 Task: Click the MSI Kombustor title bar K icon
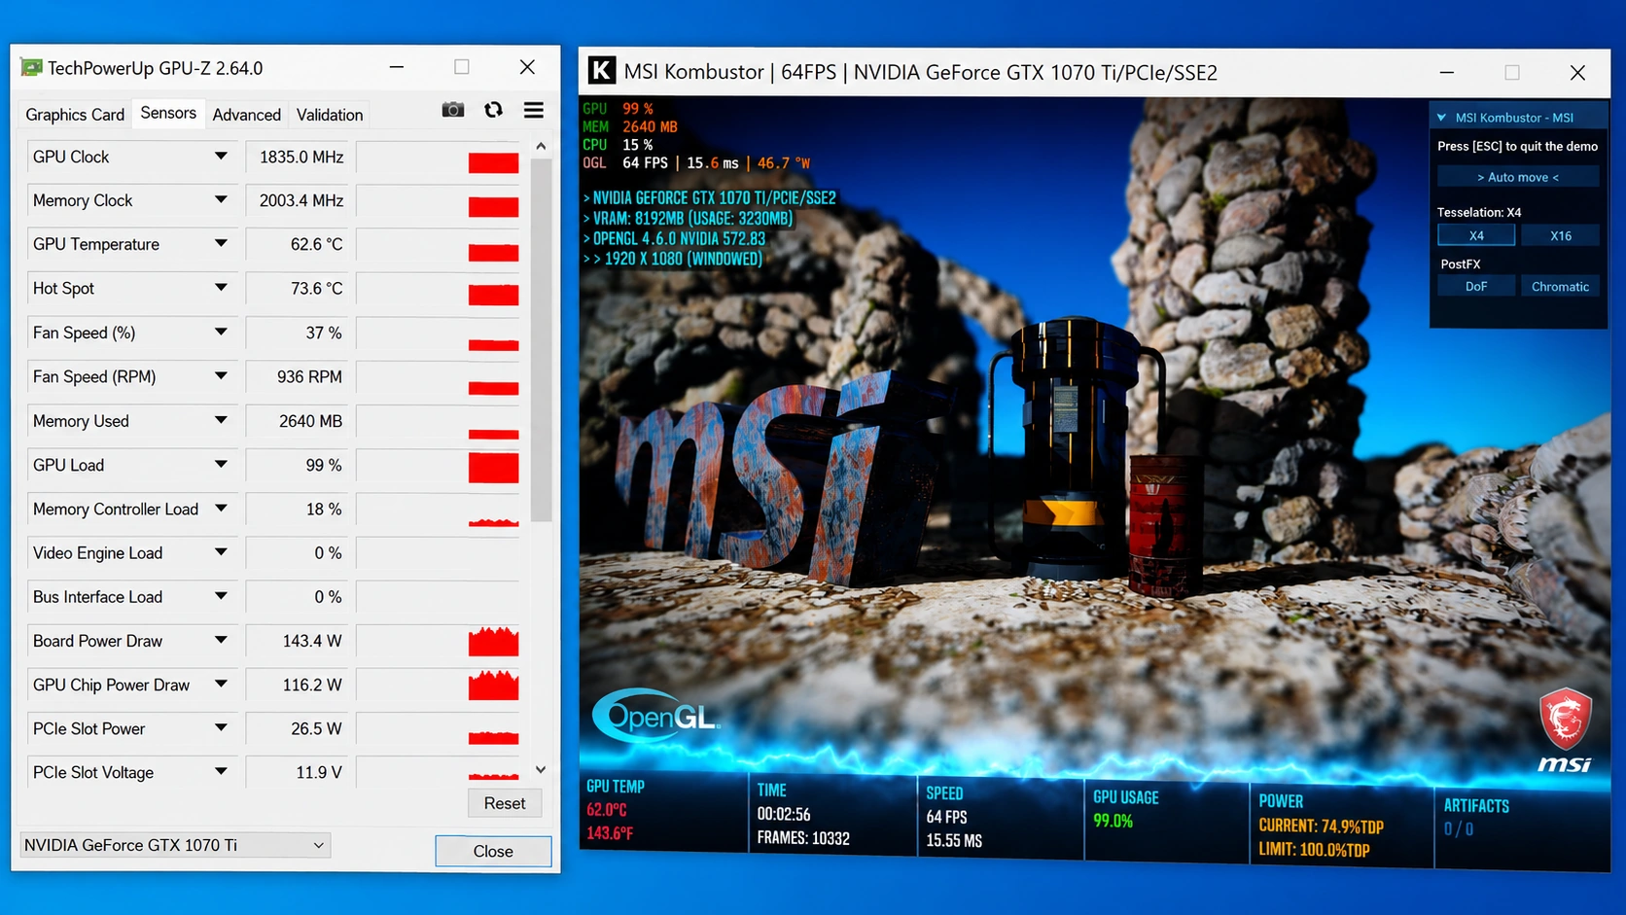(602, 70)
